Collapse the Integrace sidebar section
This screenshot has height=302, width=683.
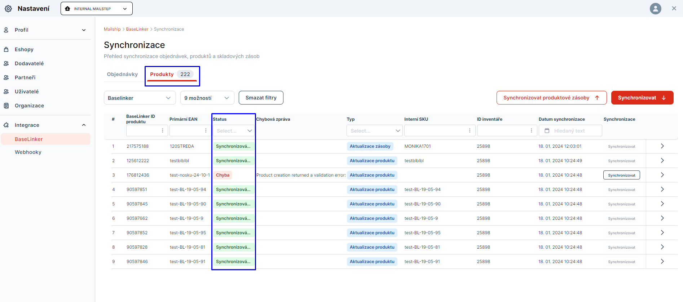coord(84,125)
